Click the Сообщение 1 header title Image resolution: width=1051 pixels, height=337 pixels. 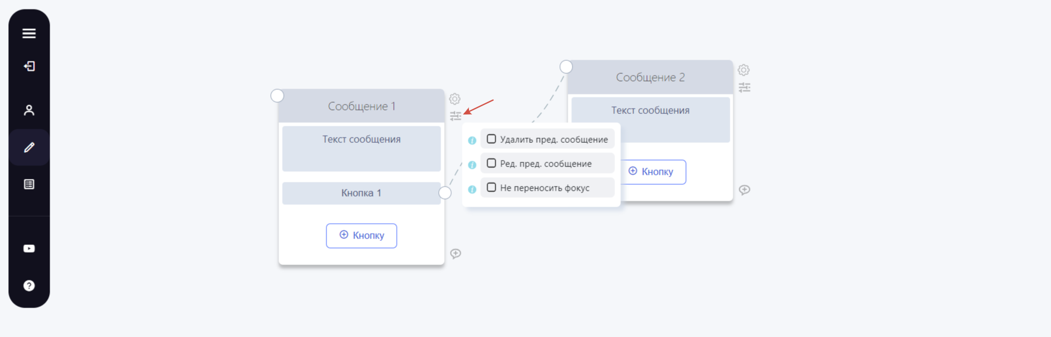pos(362,106)
